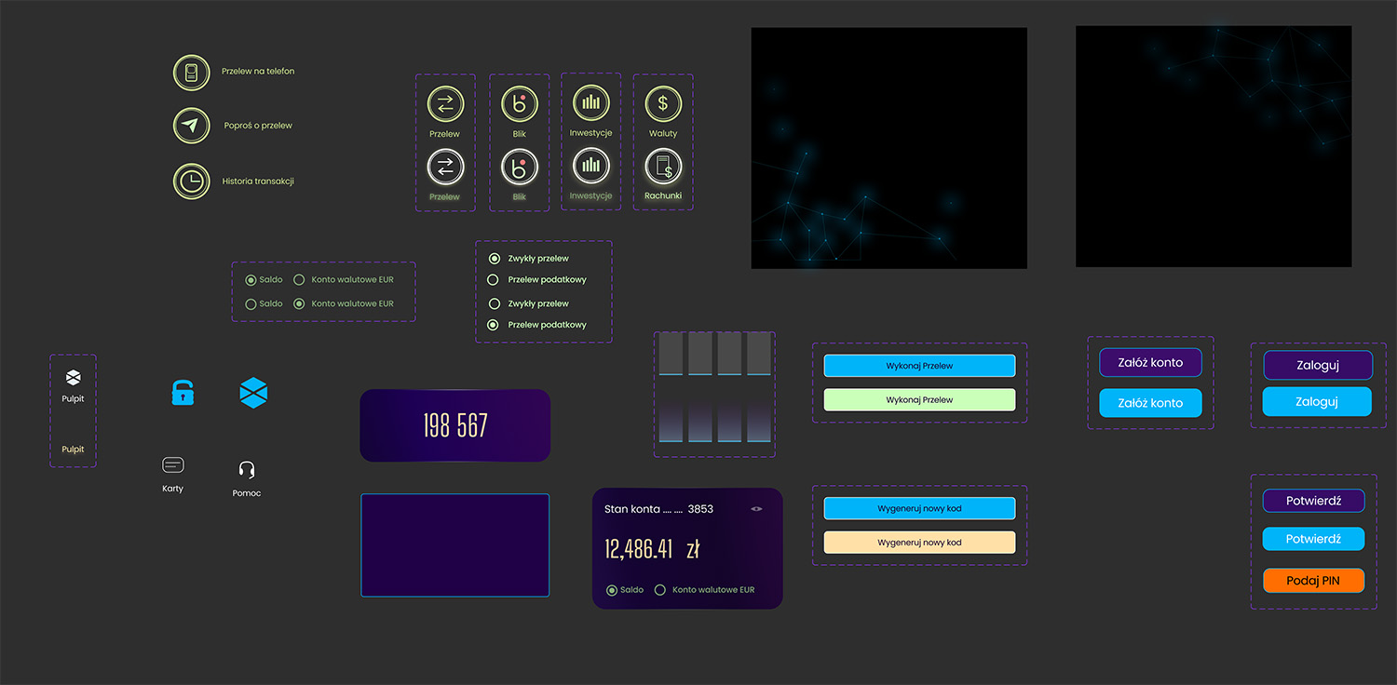This screenshot has width=1397, height=685.
Task: Select the unchecked Przelew podatkowy radio
Action: 495,279
